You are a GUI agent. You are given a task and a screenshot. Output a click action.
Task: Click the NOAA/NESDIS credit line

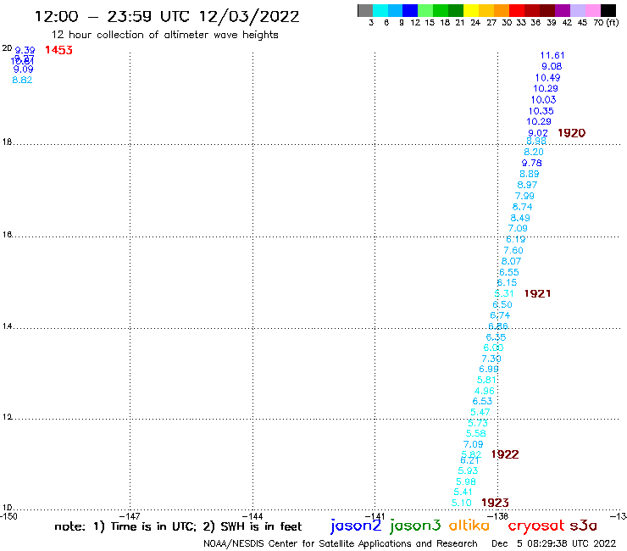pyautogui.click(x=341, y=543)
